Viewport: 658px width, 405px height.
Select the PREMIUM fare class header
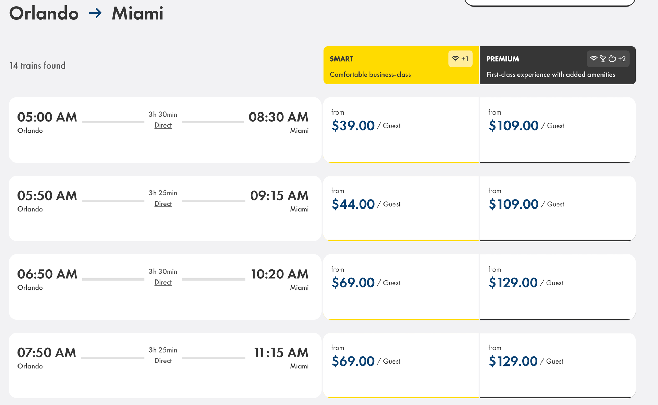pyautogui.click(x=558, y=65)
